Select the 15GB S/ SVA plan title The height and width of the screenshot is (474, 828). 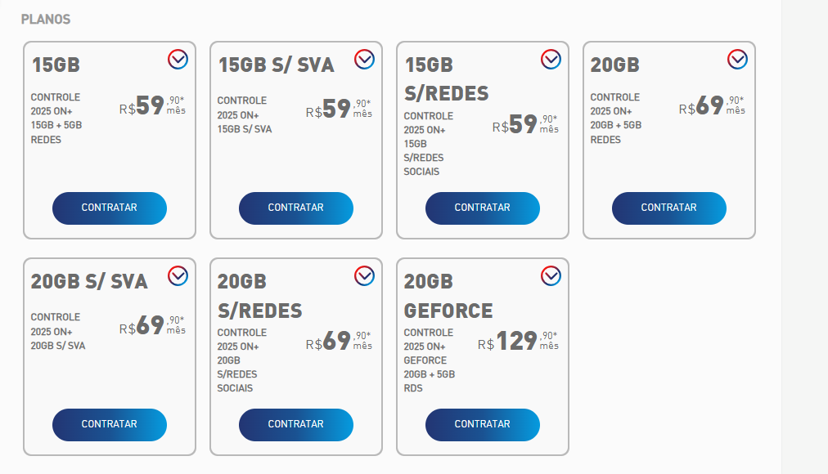[276, 65]
